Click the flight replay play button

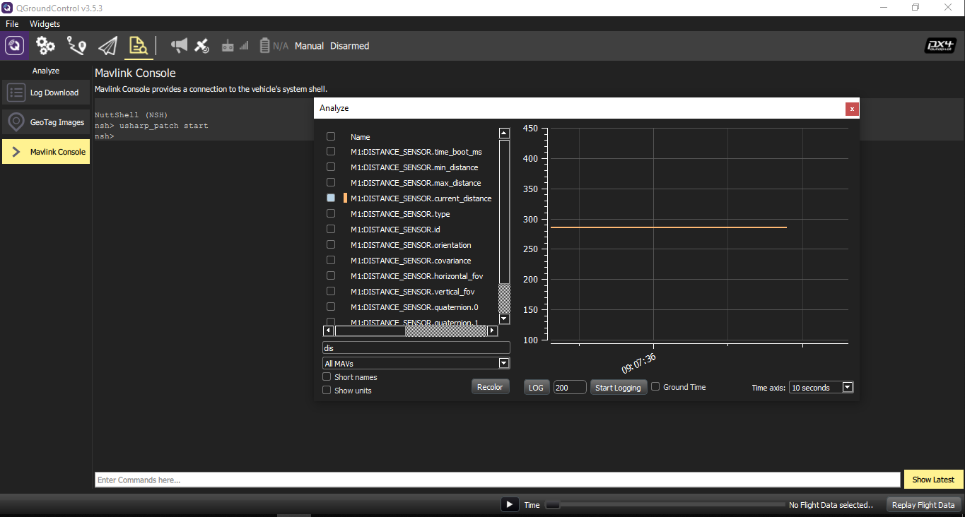coord(510,505)
